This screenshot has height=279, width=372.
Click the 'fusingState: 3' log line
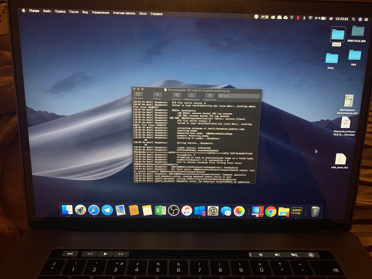(x=186, y=155)
